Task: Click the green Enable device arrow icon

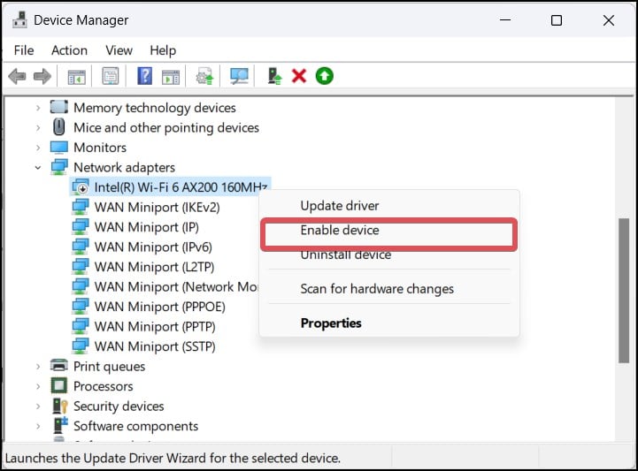Action: coord(324,76)
